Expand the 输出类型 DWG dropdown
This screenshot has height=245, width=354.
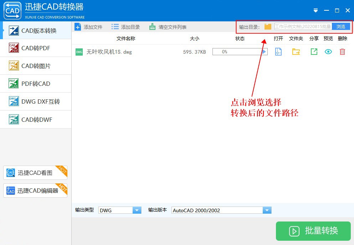coord(137,210)
